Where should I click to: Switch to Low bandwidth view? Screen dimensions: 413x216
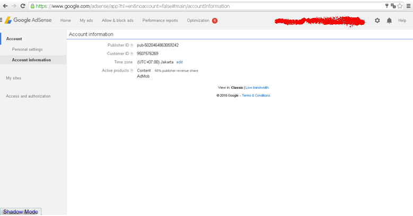[257, 88]
